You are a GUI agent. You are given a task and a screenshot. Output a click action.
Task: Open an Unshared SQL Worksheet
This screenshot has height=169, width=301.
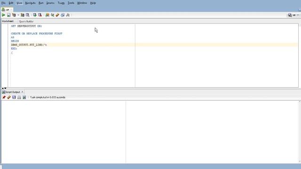[x=47, y=15]
